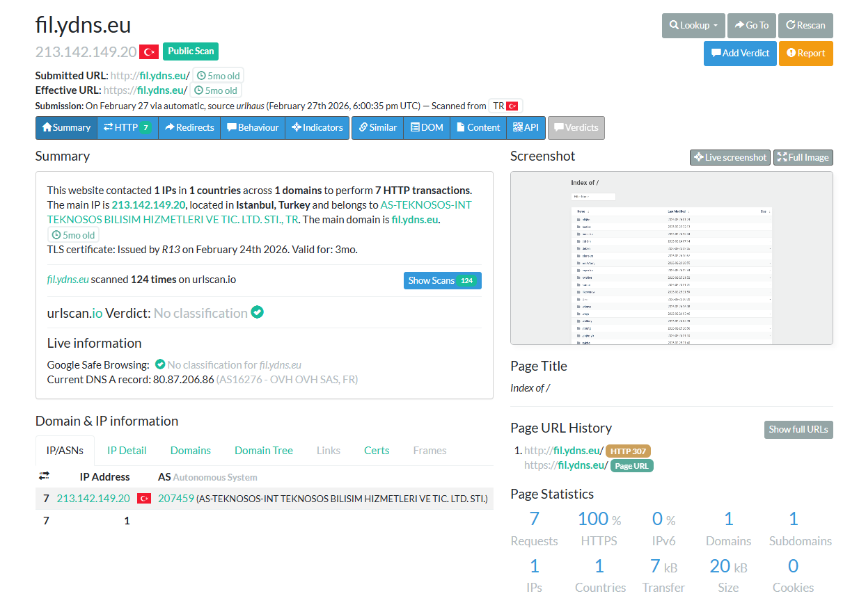Click the page screenshot thumbnail
The height and width of the screenshot is (603, 843).
tap(672, 258)
